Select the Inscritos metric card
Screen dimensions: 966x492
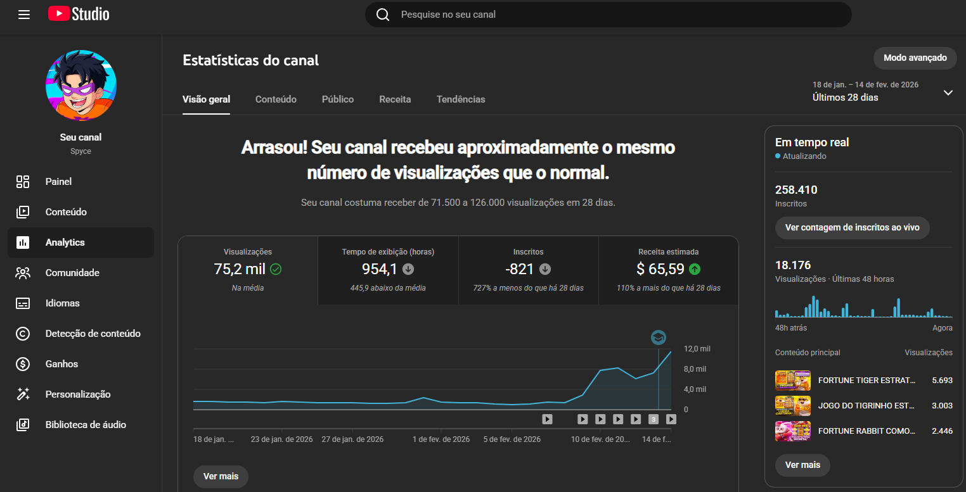529,270
